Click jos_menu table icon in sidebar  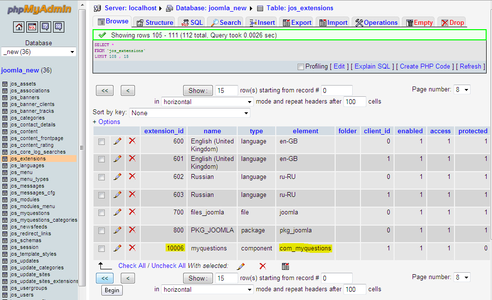click(x=5, y=173)
